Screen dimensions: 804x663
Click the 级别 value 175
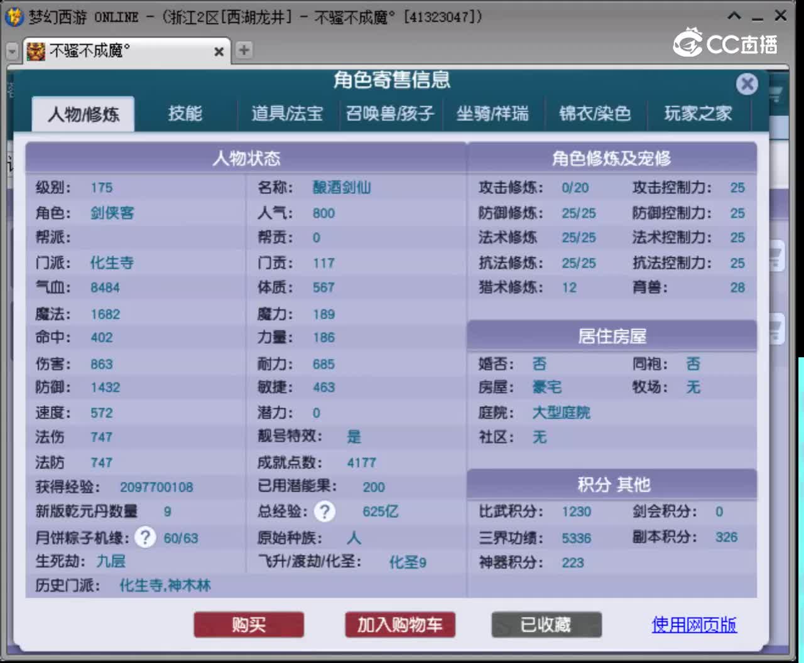102,188
